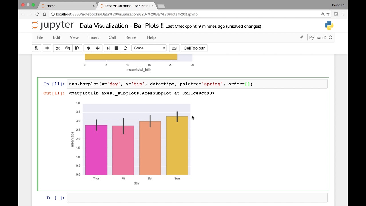Click the In [11] input prompt
Screen dimensions: 366x206
tap(54, 84)
